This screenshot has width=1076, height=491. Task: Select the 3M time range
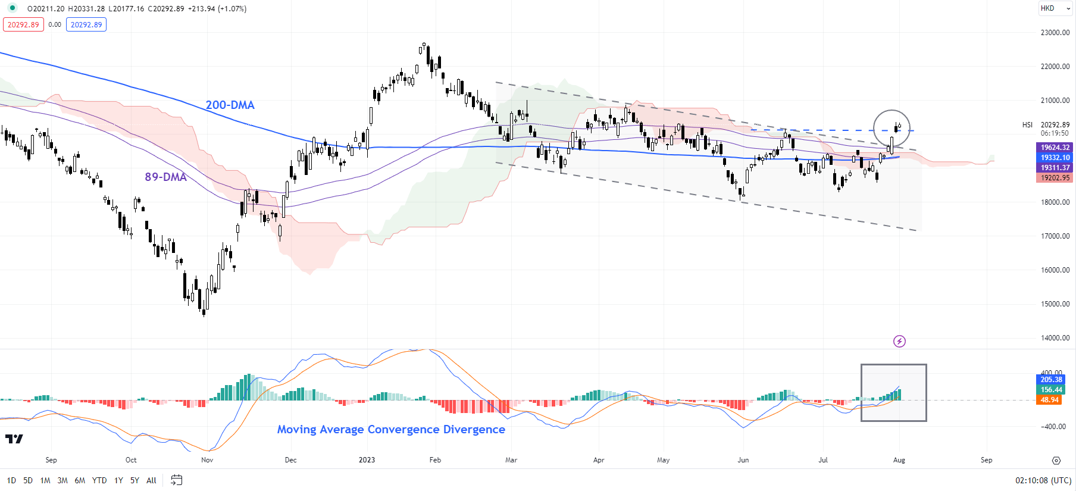62,480
